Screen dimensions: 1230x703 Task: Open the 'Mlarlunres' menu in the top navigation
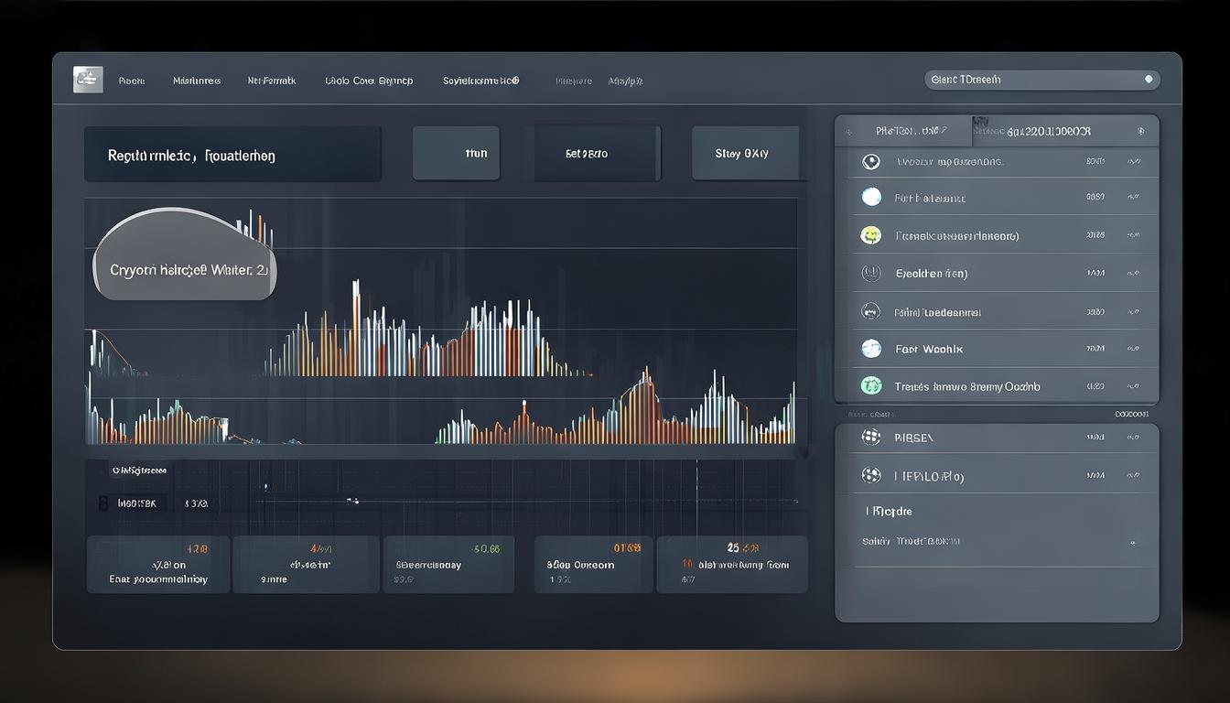pos(197,81)
